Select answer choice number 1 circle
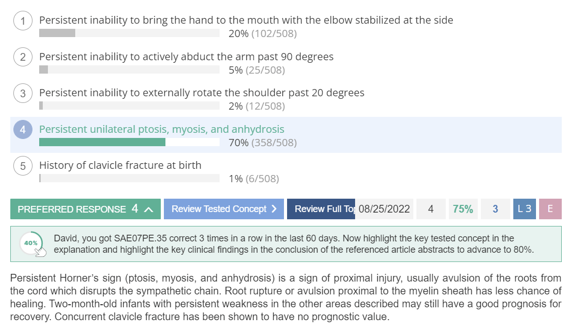 click(x=23, y=21)
